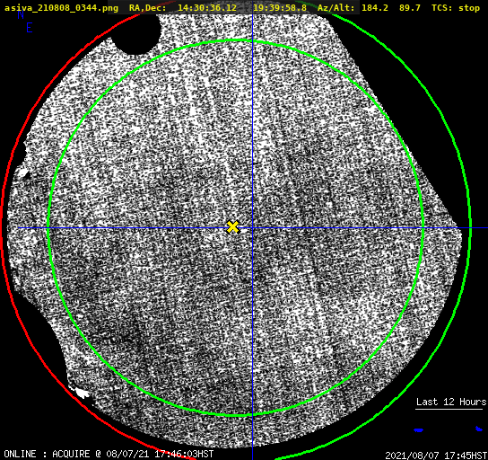The image size is (488, 460).
Task: Click the right blue mark under Last 12 Hours
Action: point(479,429)
